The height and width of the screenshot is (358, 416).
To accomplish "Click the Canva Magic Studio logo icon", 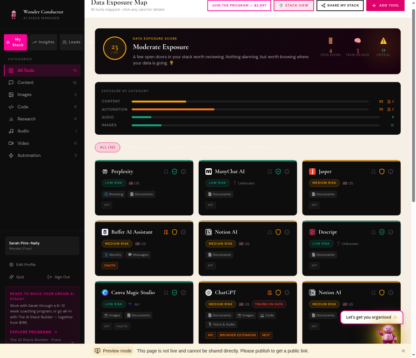I will pos(105,293).
